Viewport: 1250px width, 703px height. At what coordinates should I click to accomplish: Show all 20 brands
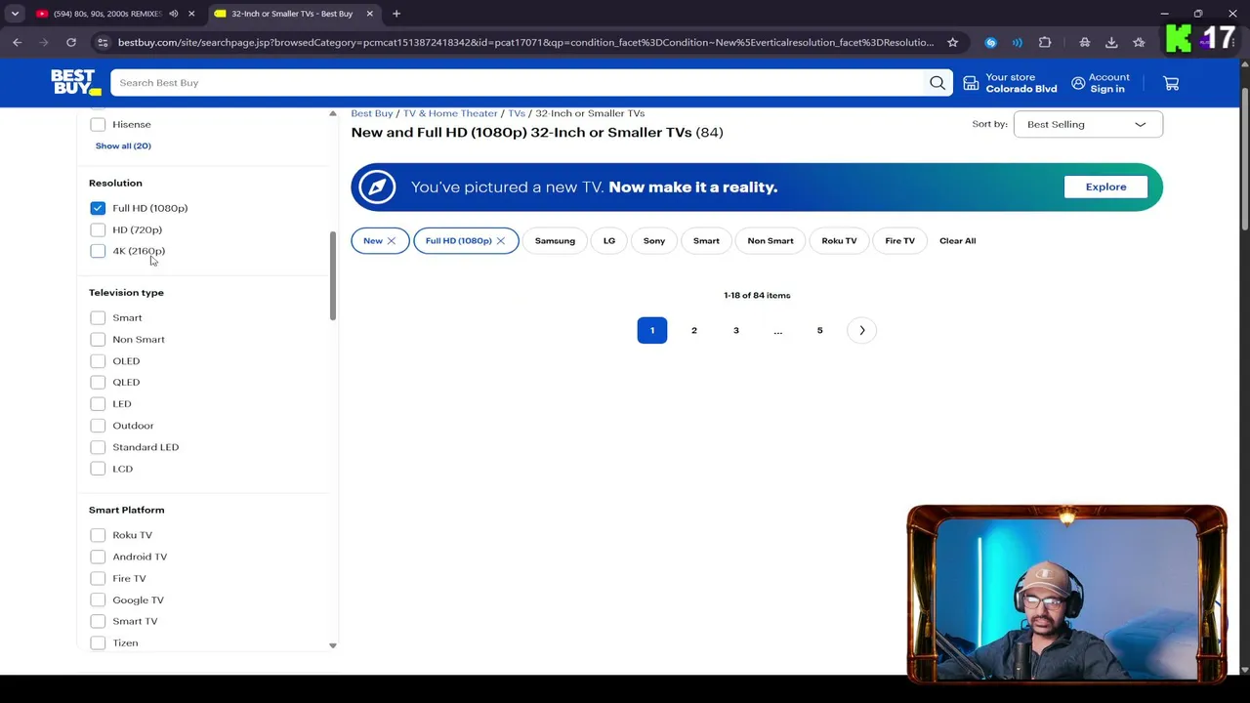pos(123,145)
